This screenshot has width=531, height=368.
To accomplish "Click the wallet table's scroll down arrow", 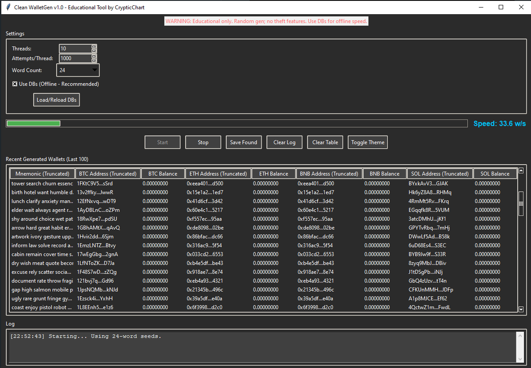I will pyautogui.click(x=521, y=309).
